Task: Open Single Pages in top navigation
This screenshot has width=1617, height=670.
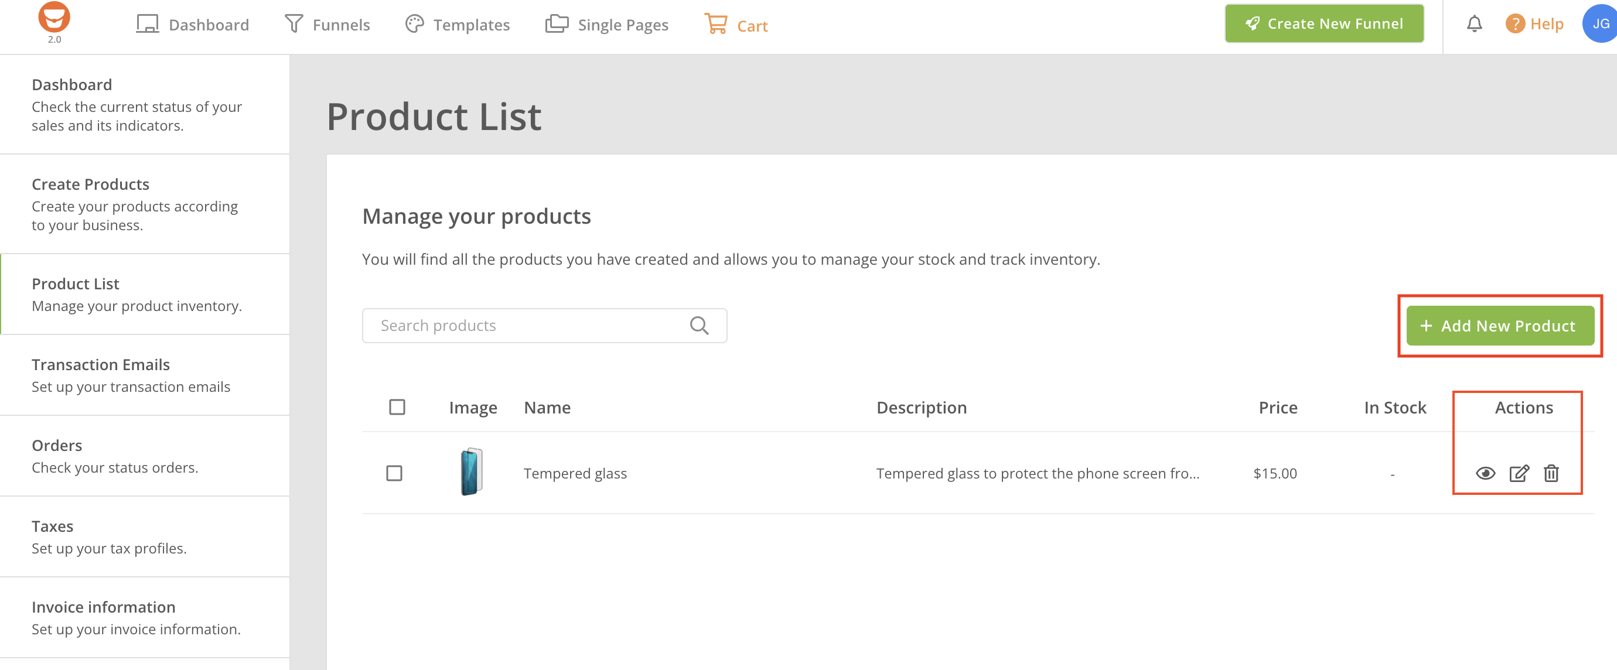Action: [x=606, y=25]
